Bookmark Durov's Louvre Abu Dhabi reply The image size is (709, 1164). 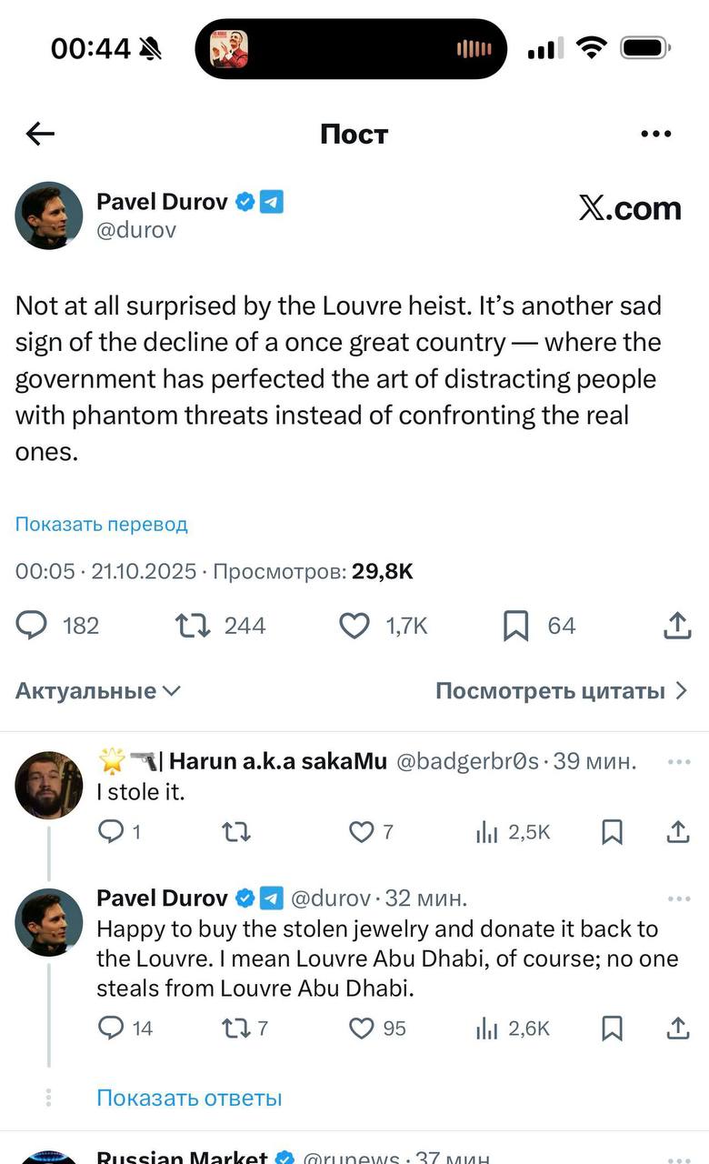point(613,1029)
